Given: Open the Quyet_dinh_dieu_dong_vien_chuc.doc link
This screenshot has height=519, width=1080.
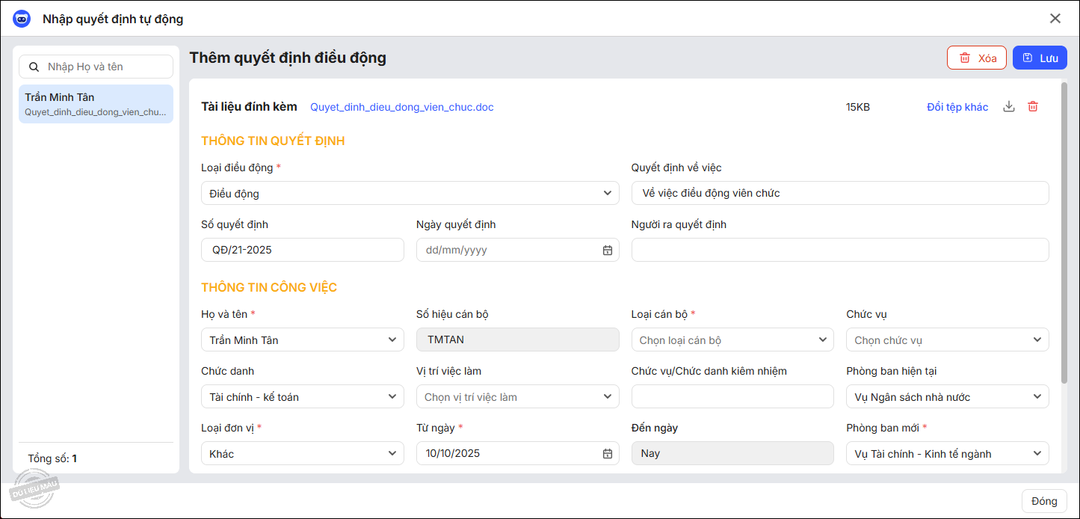Looking at the screenshot, I should click(401, 107).
